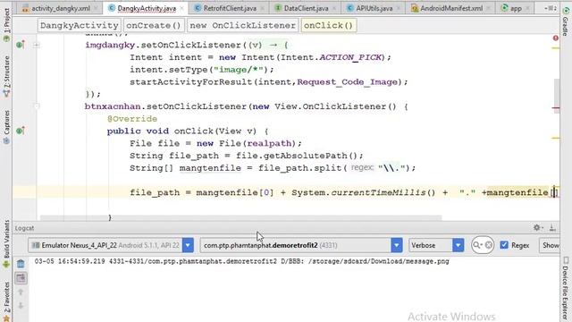Close the RetrofitClient.java tab
Image resolution: width=572 pixels, height=322 pixels.
(262, 8)
